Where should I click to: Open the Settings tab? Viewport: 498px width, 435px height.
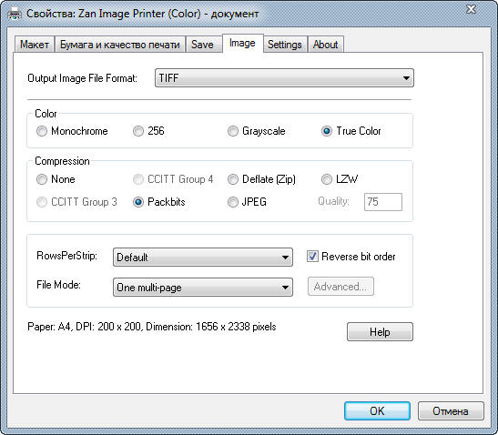point(285,45)
